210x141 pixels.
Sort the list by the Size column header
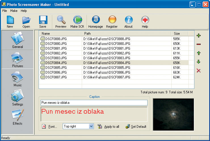tap(180, 34)
